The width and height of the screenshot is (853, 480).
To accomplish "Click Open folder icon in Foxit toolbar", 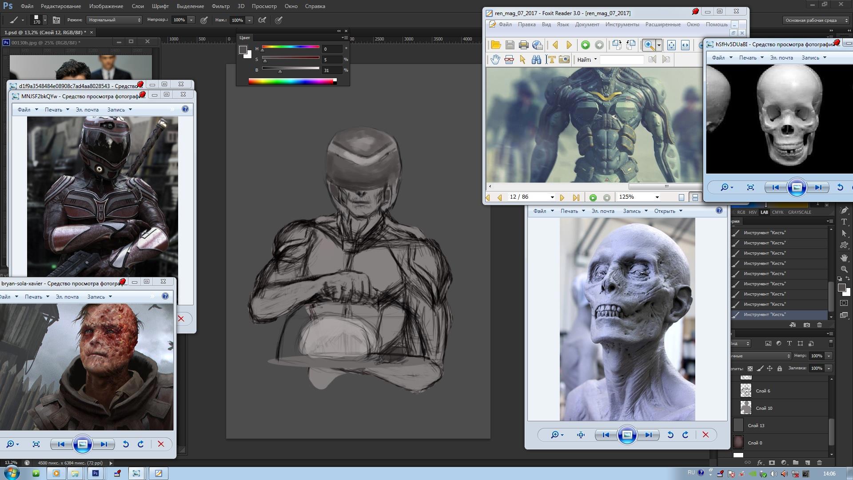I will (496, 45).
